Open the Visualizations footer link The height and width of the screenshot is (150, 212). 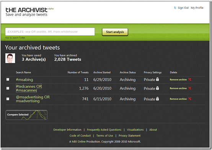pyautogui.click(x=135, y=130)
